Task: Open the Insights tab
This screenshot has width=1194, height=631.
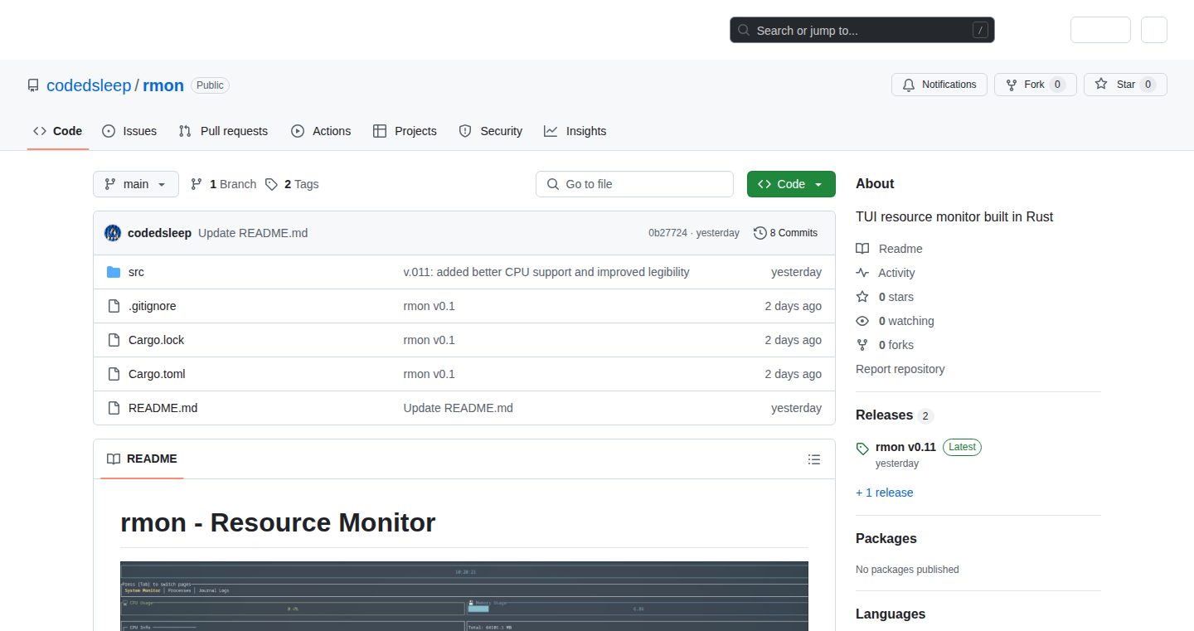Action: click(575, 131)
